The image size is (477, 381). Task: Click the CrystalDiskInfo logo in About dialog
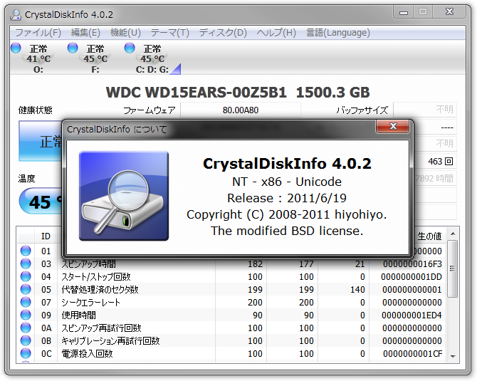123,196
